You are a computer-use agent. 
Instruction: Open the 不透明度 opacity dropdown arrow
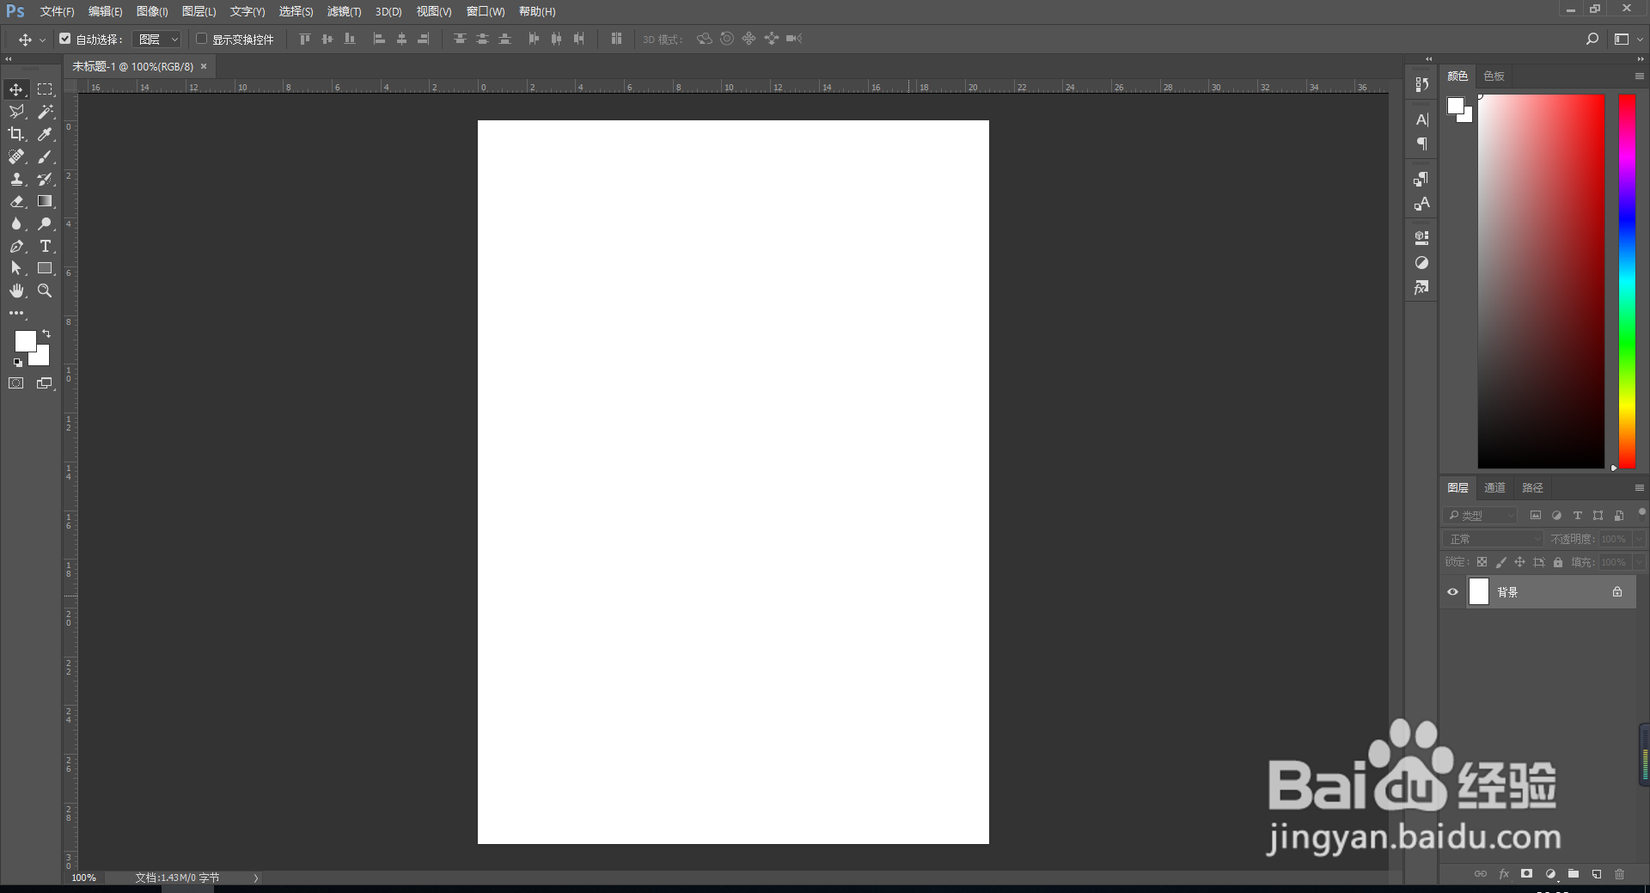click(x=1640, y=539)
